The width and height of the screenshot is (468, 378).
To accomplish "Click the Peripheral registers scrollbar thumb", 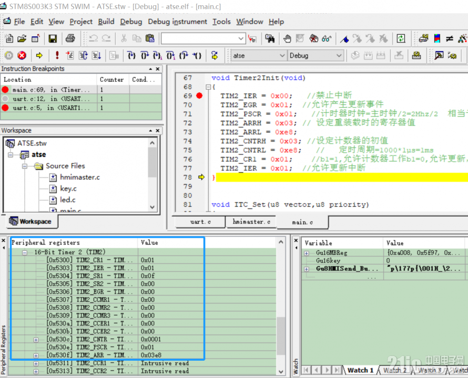I will coord(281,336).
